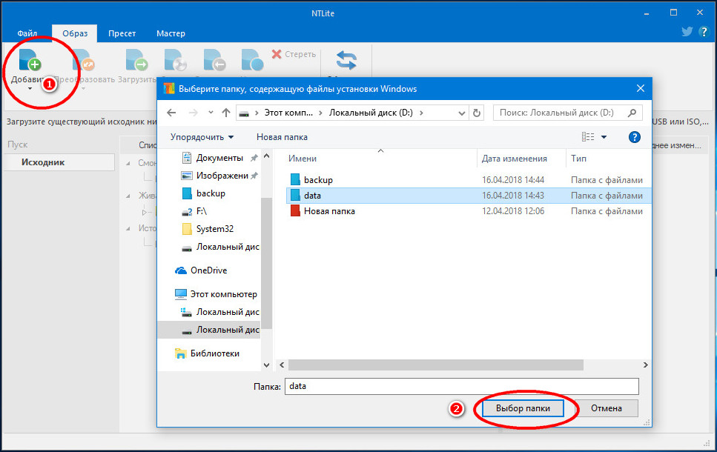Click the Отмена button
Viewport: 717px width, 452px height.
(x=606, y=408)
